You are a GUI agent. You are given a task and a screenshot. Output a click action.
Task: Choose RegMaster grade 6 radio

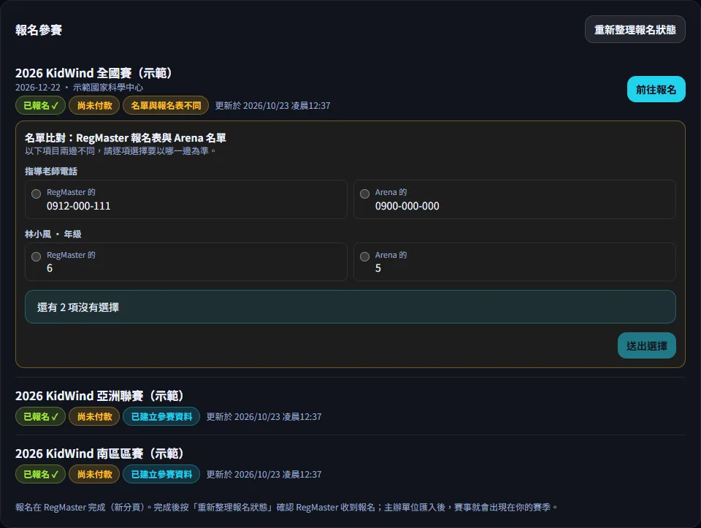(37, 256)
